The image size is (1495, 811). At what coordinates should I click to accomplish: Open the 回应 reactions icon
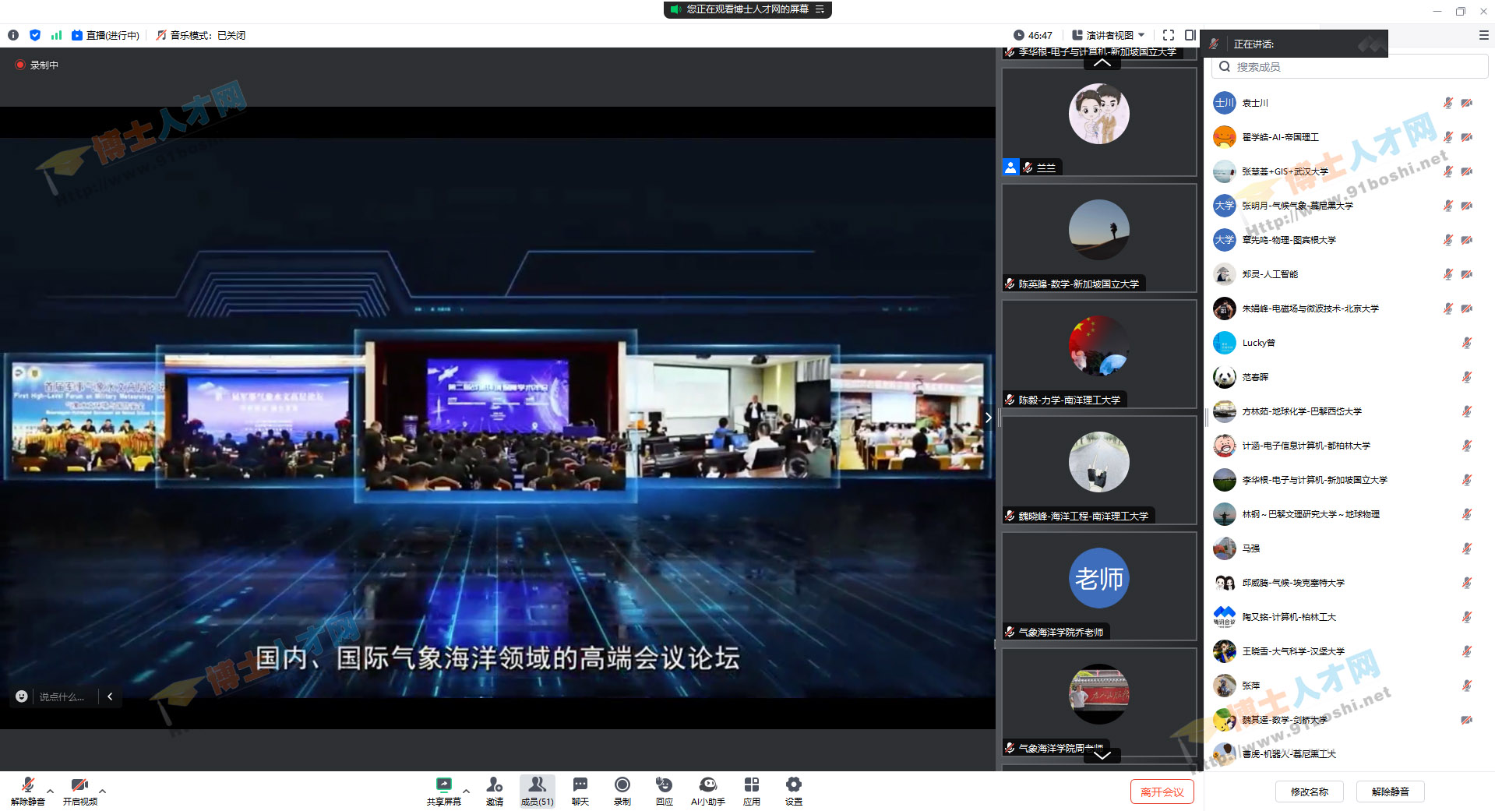[x=665, y=791]
